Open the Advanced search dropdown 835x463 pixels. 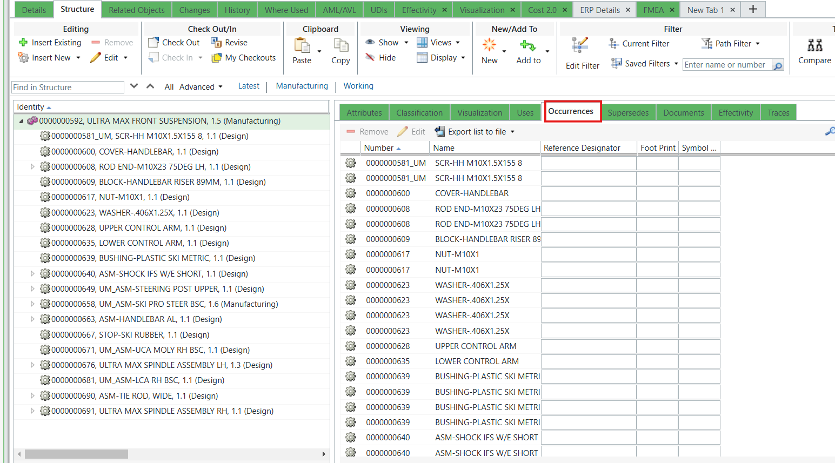(201, 86)
